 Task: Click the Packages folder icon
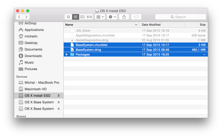tap(72, 54)
